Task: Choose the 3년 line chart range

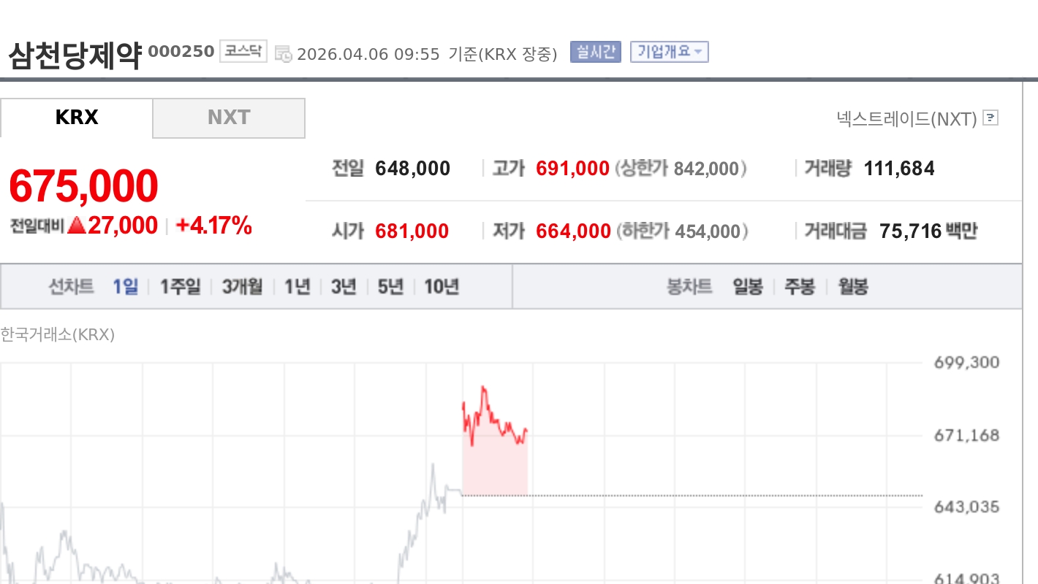Action: (343, 287)
